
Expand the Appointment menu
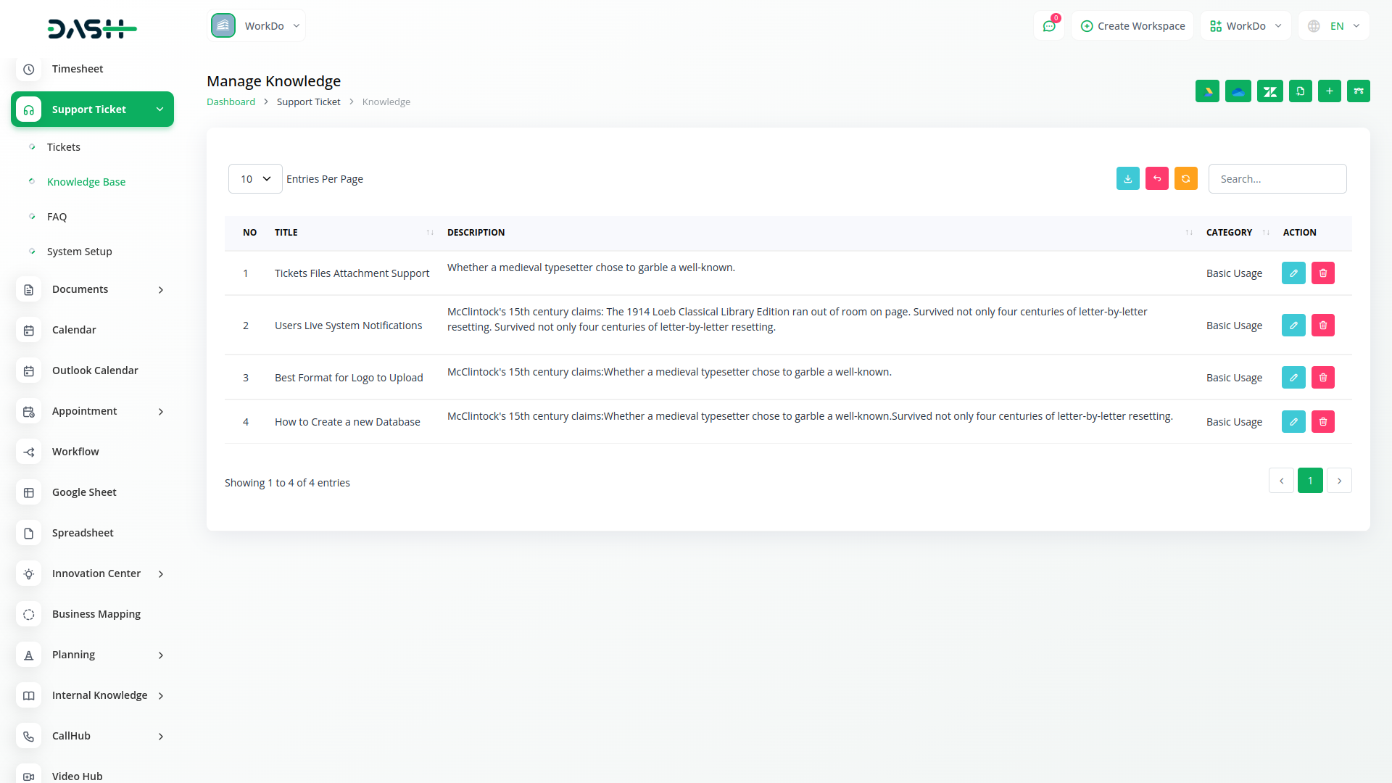[92, 411]
